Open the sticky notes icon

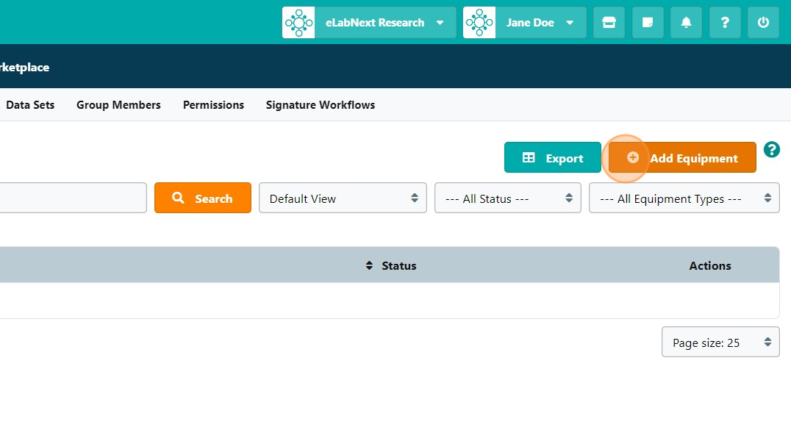coord(648,22)
